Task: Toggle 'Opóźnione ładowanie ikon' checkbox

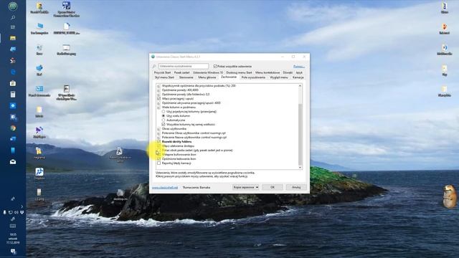Action: tap(158, 159)
